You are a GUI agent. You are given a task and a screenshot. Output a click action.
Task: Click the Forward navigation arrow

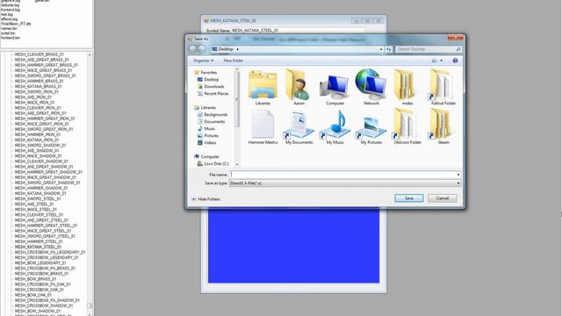[202, 49]
